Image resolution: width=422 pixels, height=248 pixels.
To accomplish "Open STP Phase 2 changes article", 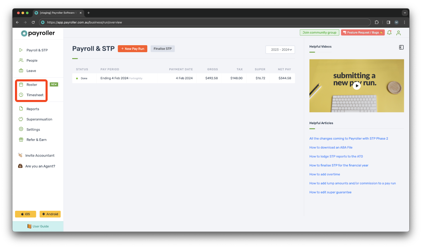I will click(348, 138).
